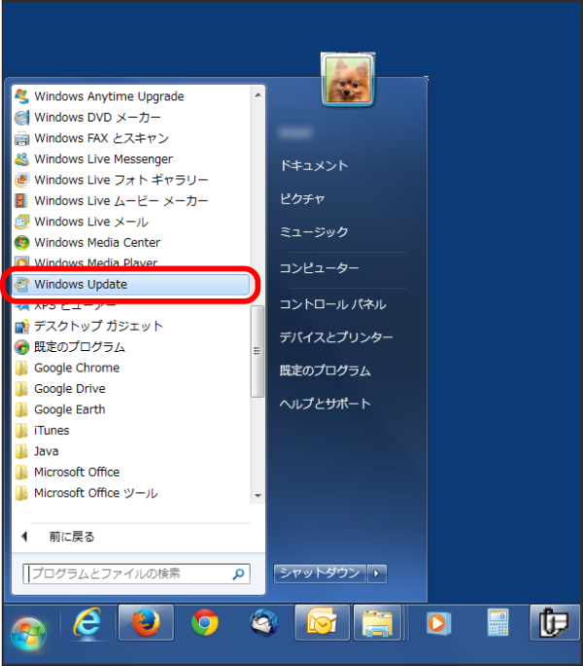Open Google Chrome from the taskbar

[205, 622]
